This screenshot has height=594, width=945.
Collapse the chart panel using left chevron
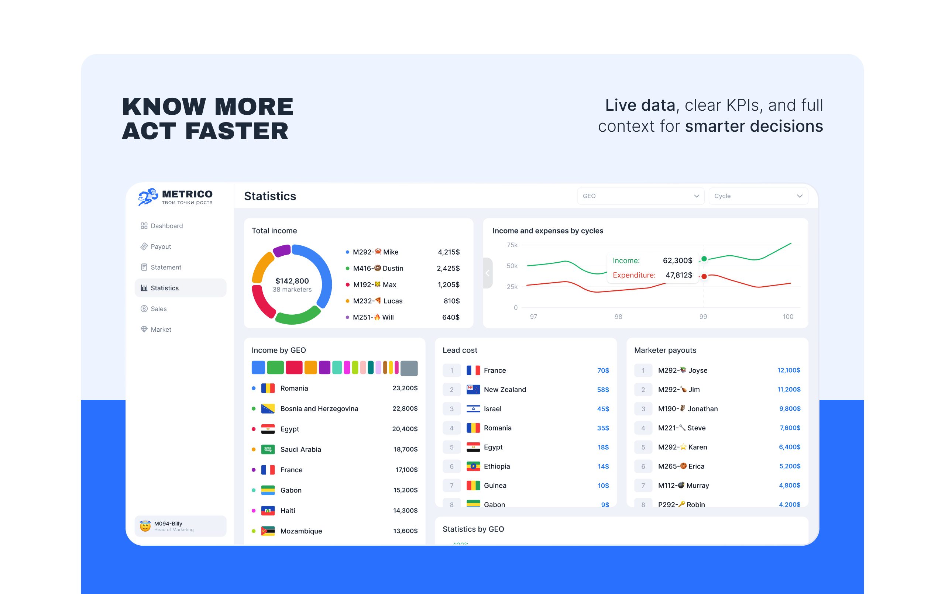[x=487, y=273]
